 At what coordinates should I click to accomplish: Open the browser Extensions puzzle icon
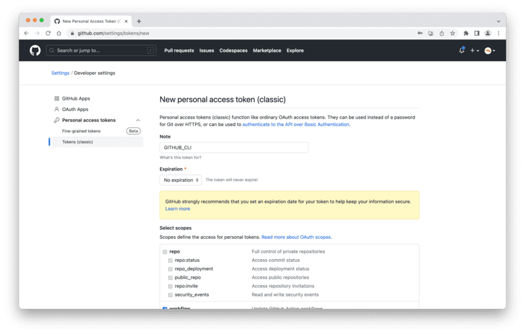tap(466, 33)
